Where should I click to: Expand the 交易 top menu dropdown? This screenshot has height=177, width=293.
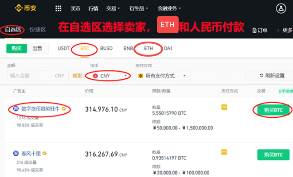coord(113,8)
